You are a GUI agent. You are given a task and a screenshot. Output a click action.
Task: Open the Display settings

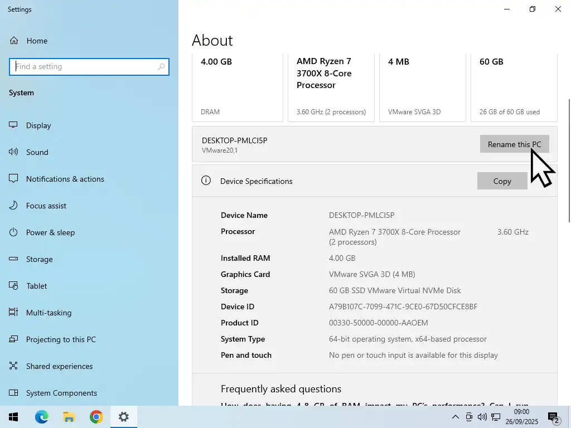coord(38,125)
